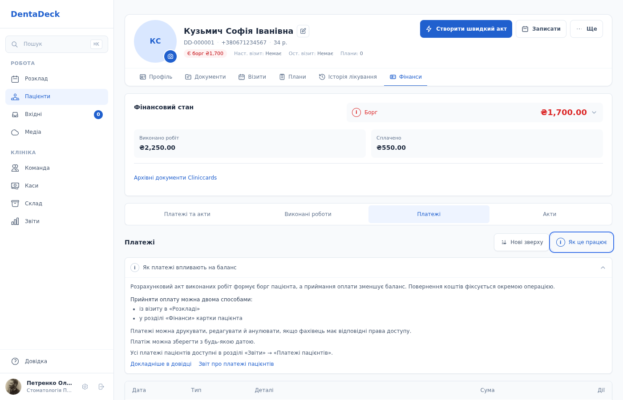Open settings gear next to user profile
The image size is (623, 400).
click(x=85, y=387)
